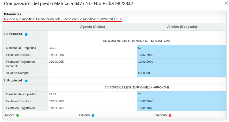The image size is (229, 122).
Task: Click the Nuevo legend label
Action: click(10, 115)
